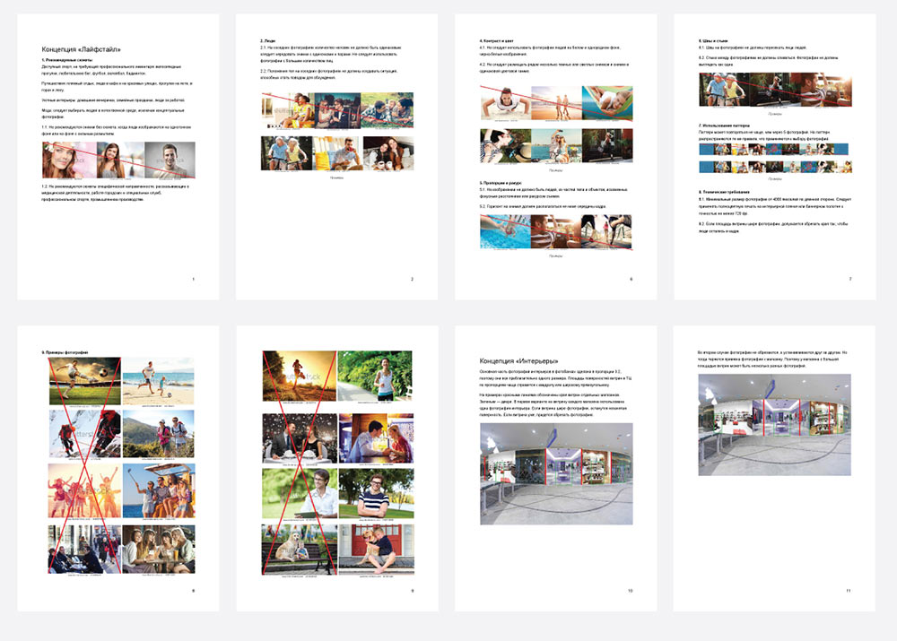897x641 pixels.
Task: Click the page number 7 footer
Action: [x=849, y=280]
